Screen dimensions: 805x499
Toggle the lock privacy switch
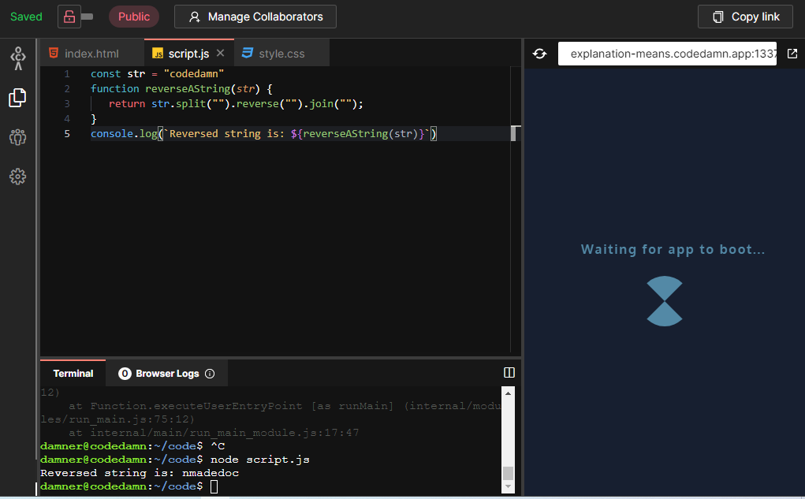76,17
